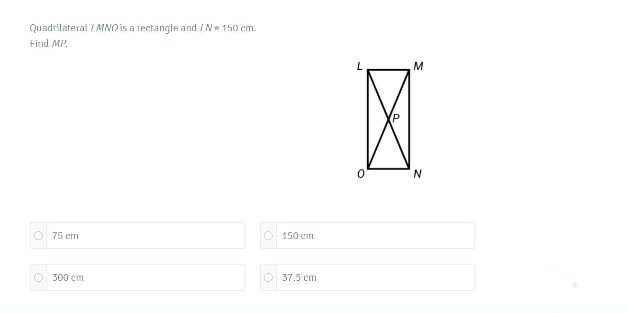Viewport: 628px width, 313px height.
Task: Click the answer card labeled 37.5 cm
Action: (367, 277)
